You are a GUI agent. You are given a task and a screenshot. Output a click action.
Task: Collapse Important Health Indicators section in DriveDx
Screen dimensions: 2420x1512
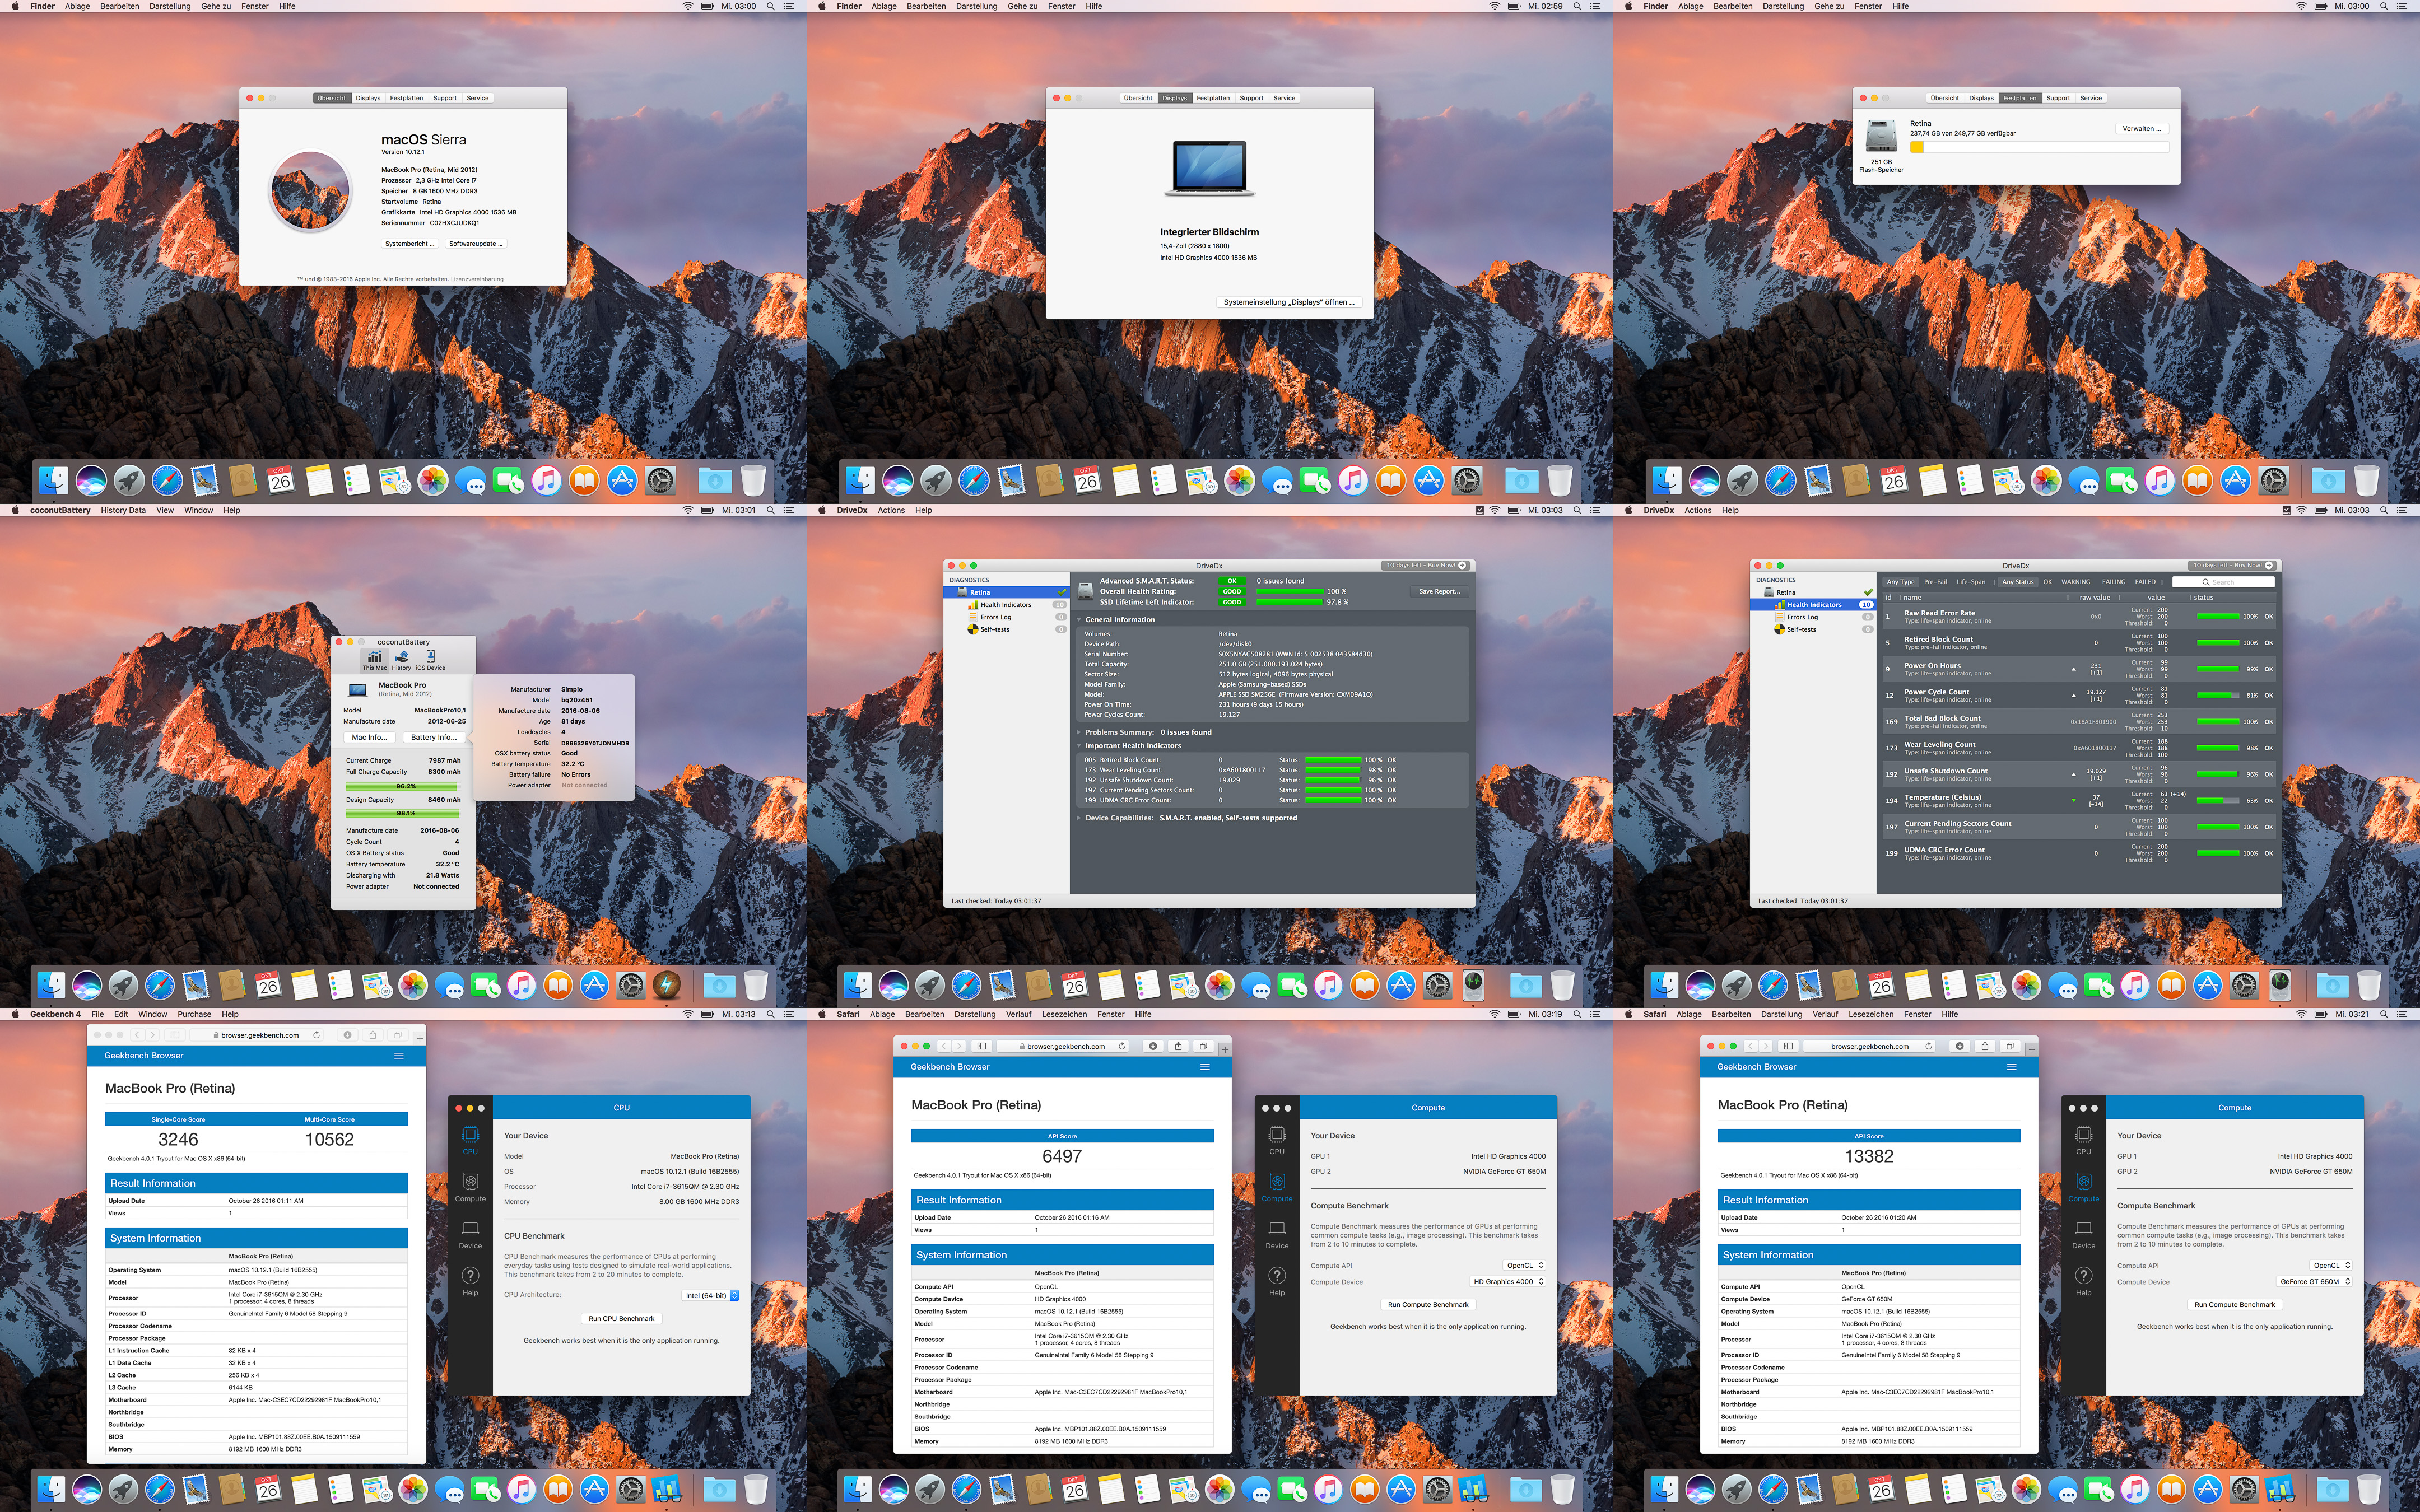point(1079,746)
